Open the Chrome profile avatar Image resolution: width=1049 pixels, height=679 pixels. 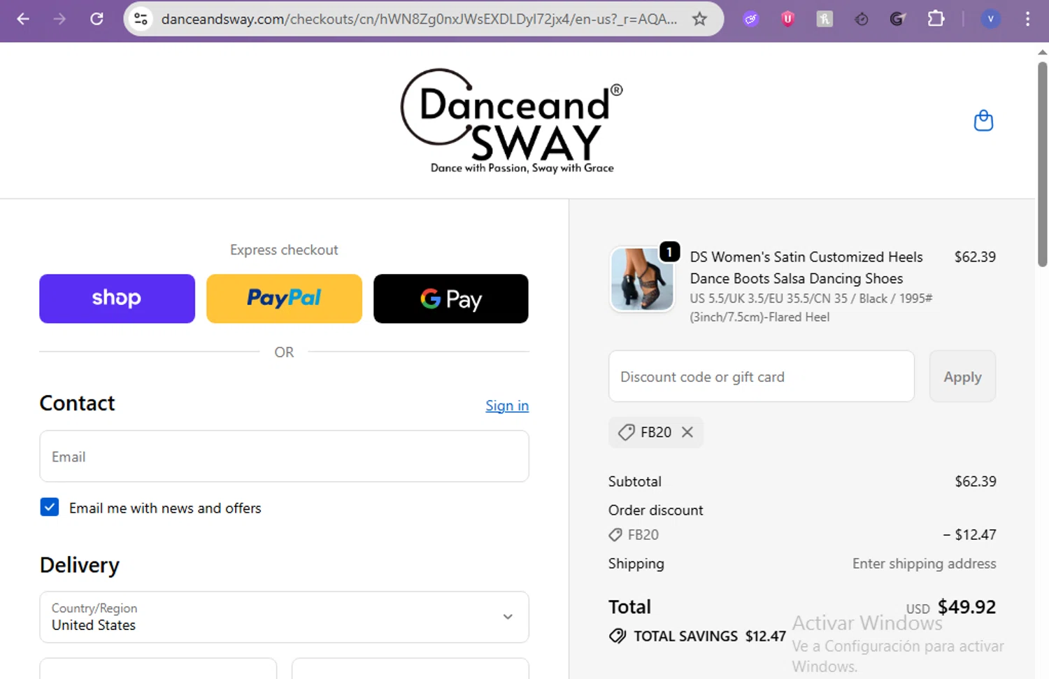tap(990, 19)
